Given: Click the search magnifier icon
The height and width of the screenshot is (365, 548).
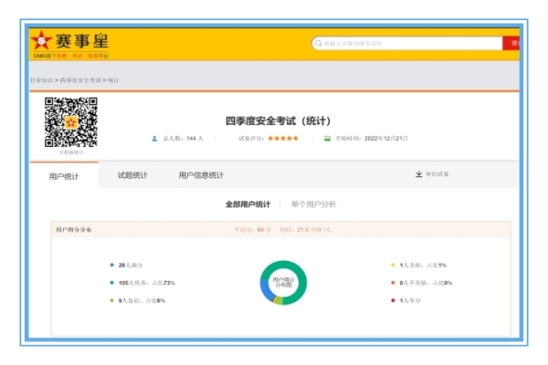Looking at the screenshot, I should pos(319,43).
